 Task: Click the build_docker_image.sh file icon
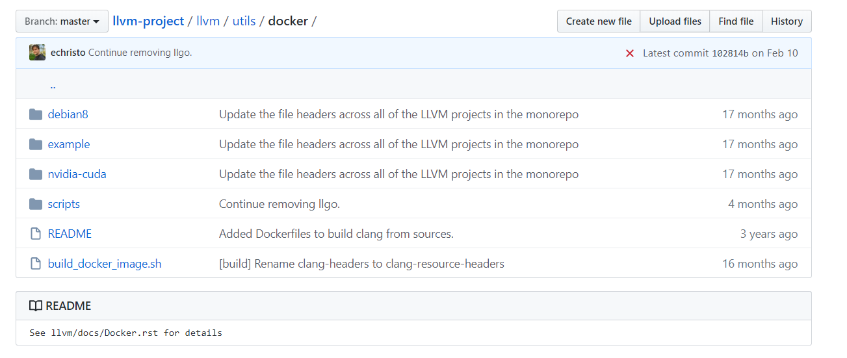[x=36, y=264]
